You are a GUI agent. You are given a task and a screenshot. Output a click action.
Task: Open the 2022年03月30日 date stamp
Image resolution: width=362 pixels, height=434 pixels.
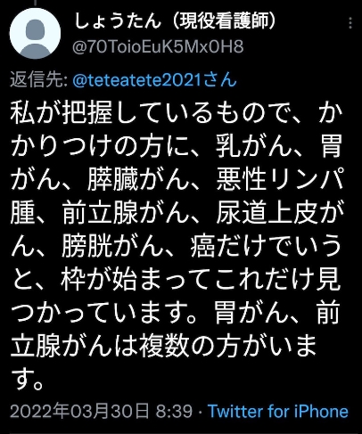click(79, 412)
